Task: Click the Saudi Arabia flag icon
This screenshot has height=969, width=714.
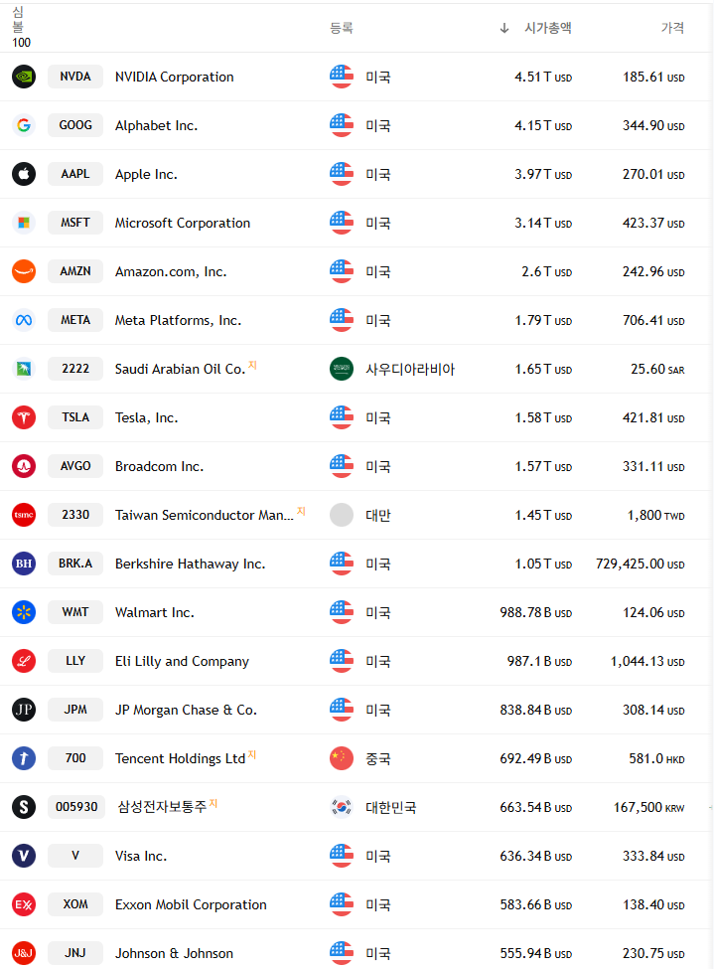Action: (342, 369)
